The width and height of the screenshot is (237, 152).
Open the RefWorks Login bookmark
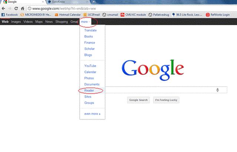pyautogui.click(x=218, y=15)
